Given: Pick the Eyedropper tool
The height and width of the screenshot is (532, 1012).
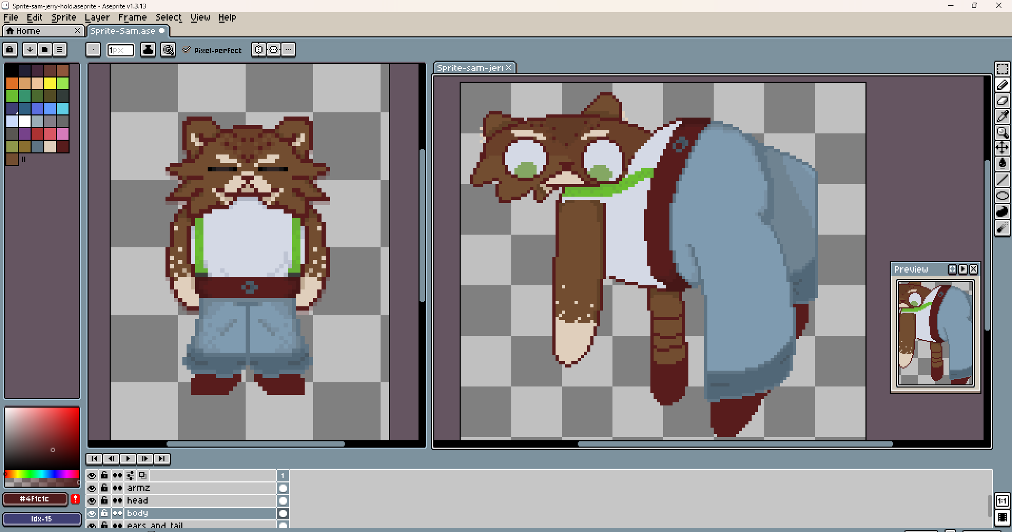Looking at the screenshot, I should click(1002, 117).
